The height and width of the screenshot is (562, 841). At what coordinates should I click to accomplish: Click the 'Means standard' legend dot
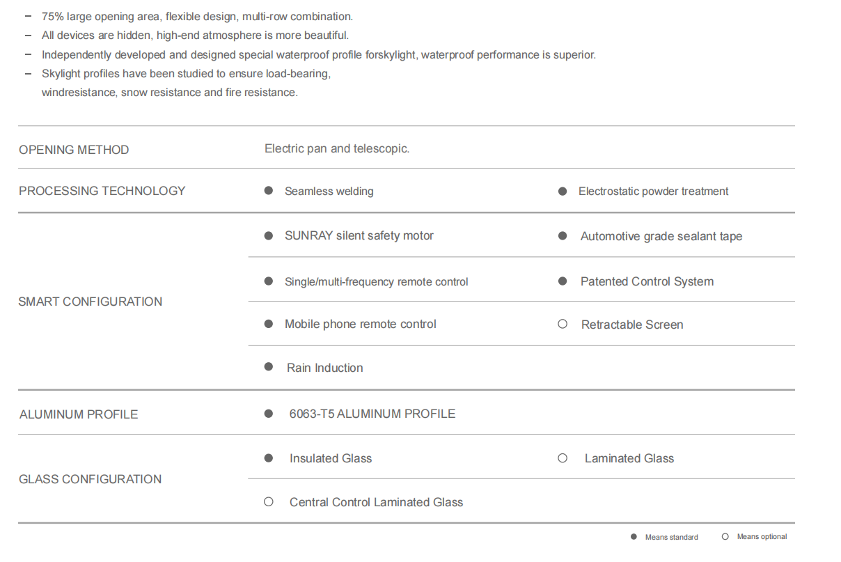coord(634,537)
